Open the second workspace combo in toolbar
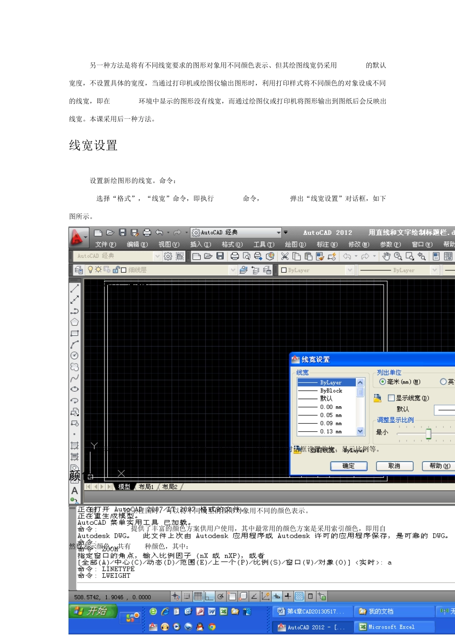This screenshot has width=455, height=644. 157,256
